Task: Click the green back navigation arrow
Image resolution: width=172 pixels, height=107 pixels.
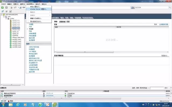Action: [x=2, y=7]
